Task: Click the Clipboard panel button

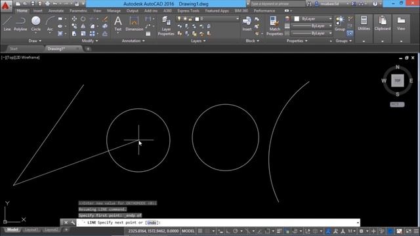Action: (x=383, y=24)
